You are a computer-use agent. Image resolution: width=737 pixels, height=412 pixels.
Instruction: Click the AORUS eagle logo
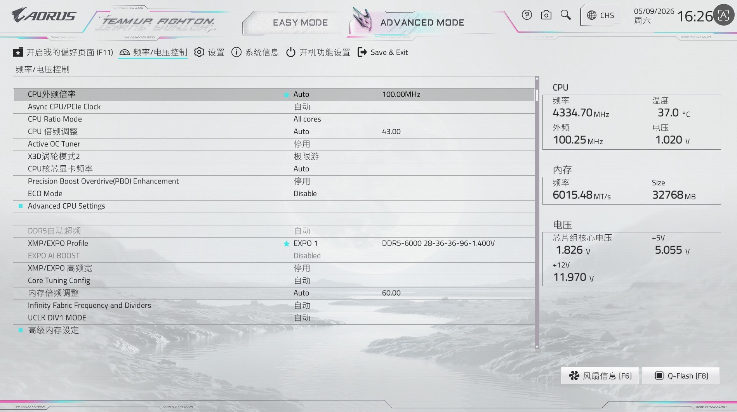[x=43, y=16]
